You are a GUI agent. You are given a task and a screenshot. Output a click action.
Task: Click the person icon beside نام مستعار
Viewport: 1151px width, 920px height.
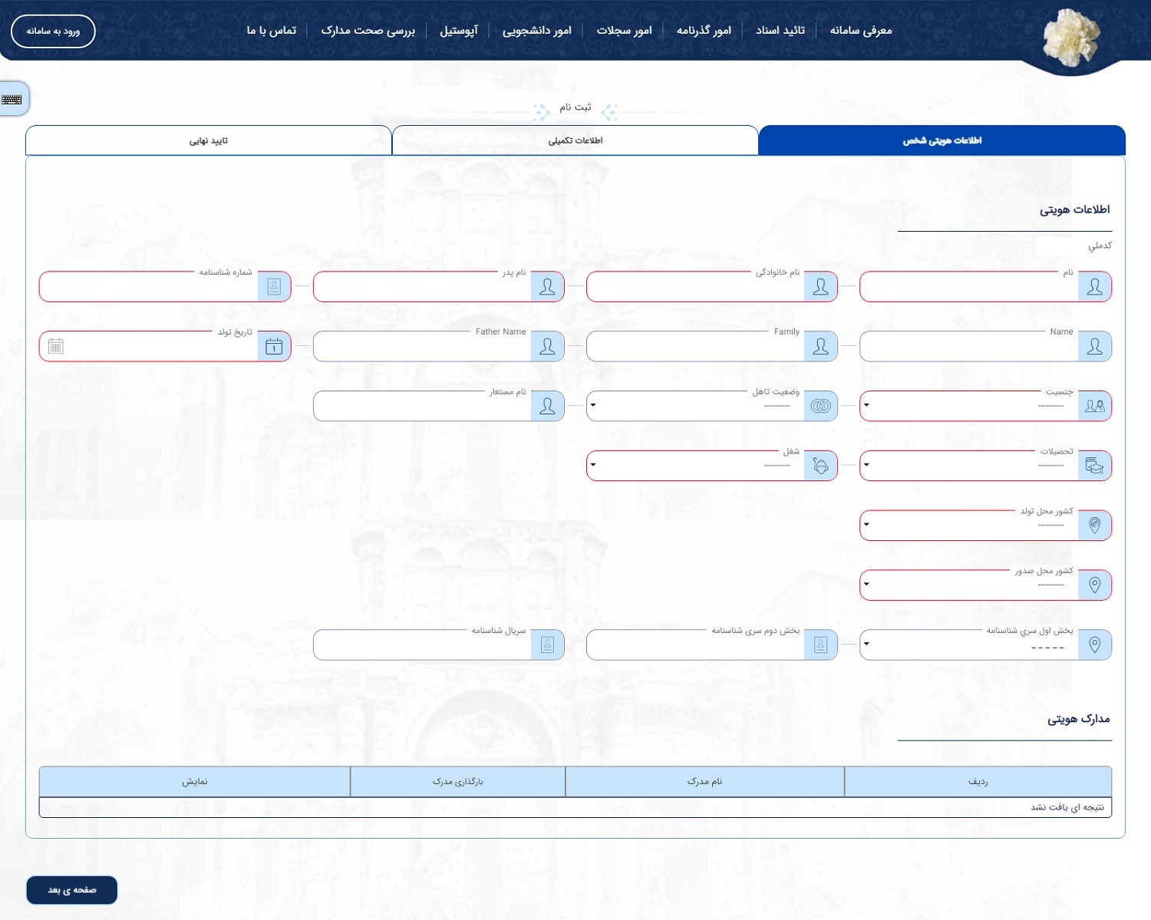pos(547,406)
